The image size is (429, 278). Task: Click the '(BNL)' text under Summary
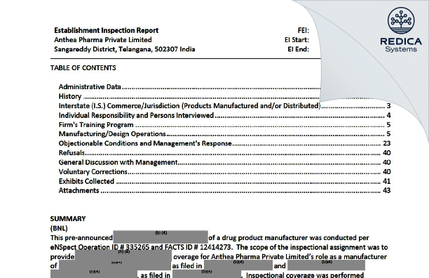(59, 228)
